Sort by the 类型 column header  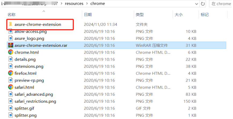140,14
